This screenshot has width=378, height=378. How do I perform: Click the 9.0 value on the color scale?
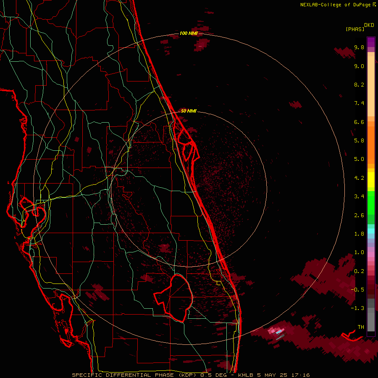[359, 66]
